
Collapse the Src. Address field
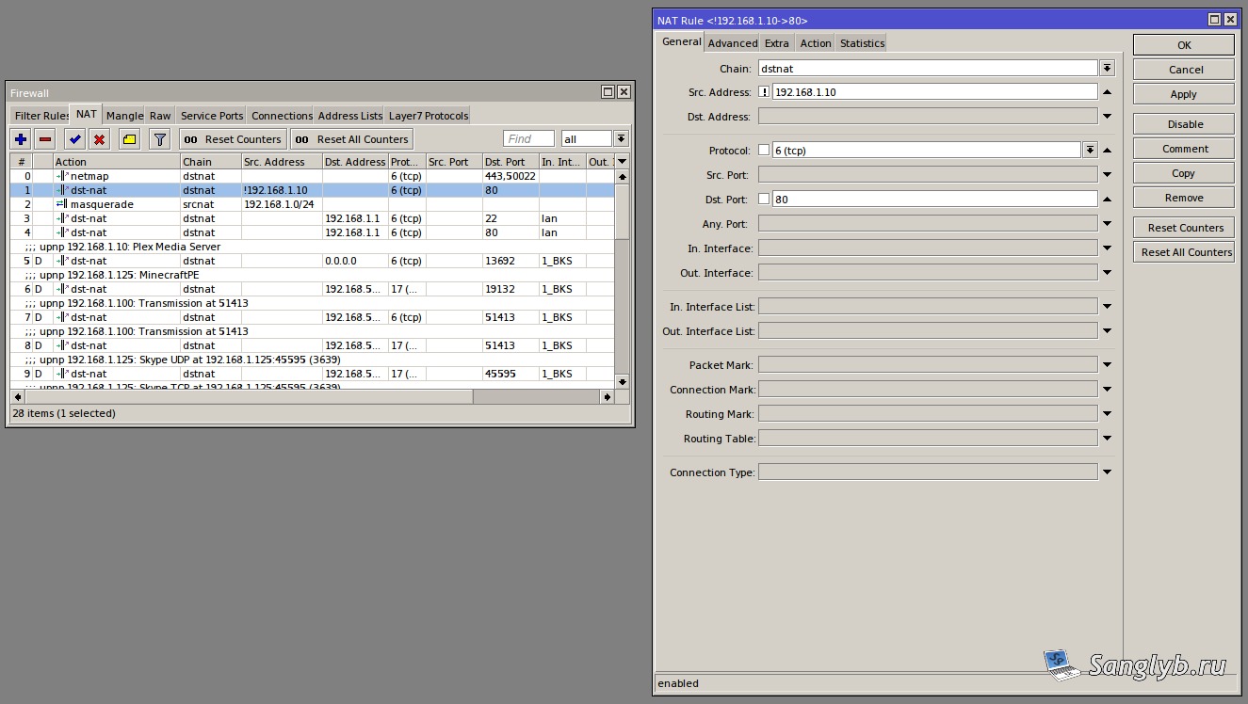click(x=1108, y=92)
